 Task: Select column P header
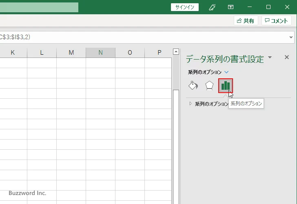(x=159, y=53)
